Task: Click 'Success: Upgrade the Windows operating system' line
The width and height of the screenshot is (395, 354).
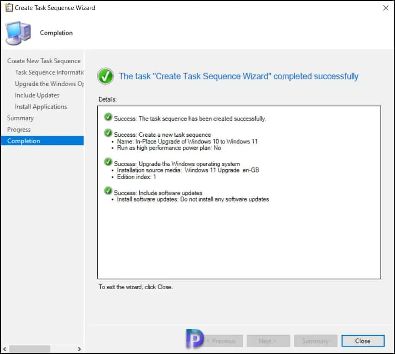Action: [177, 164]
